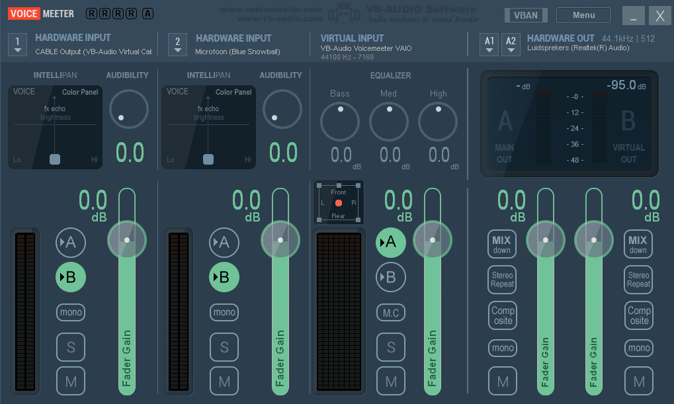Open Hardware Input 2 device selector
Viewport: 674px width, 404px height.
coord(177,45)
